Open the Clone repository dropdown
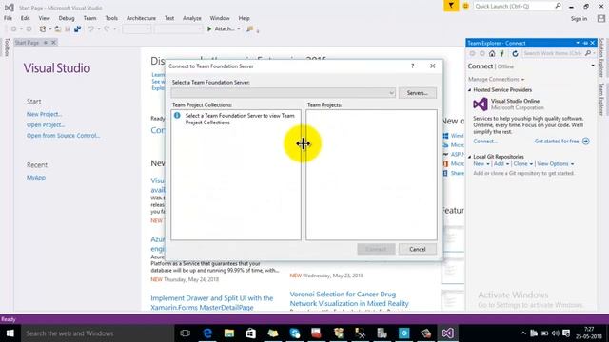Image resolution: width=609 pixels, height=342 pixels. click(522, 164)
